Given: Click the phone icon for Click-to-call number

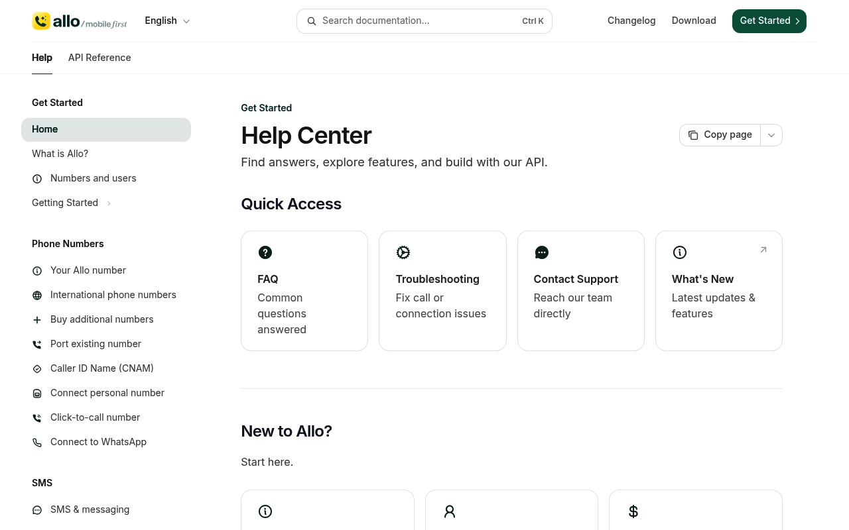Looking at the screenshot, I should click(37, 418).
